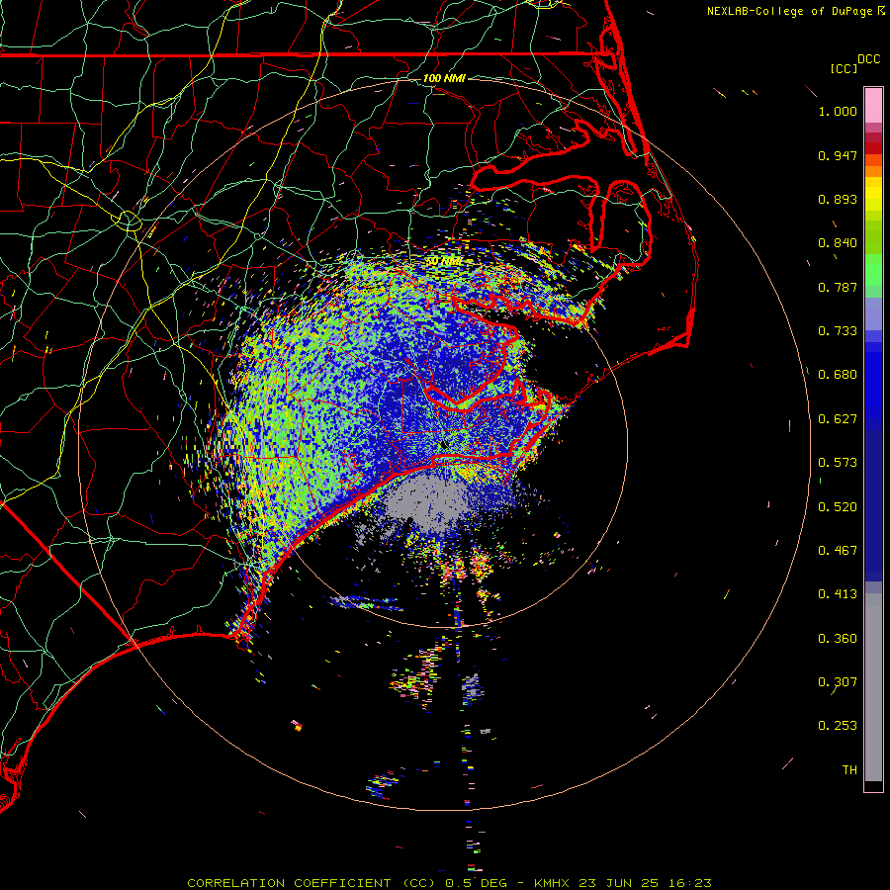The image size is (890, 890).
Task: Click the DCC label above the color scale
Action: point(868,59)
